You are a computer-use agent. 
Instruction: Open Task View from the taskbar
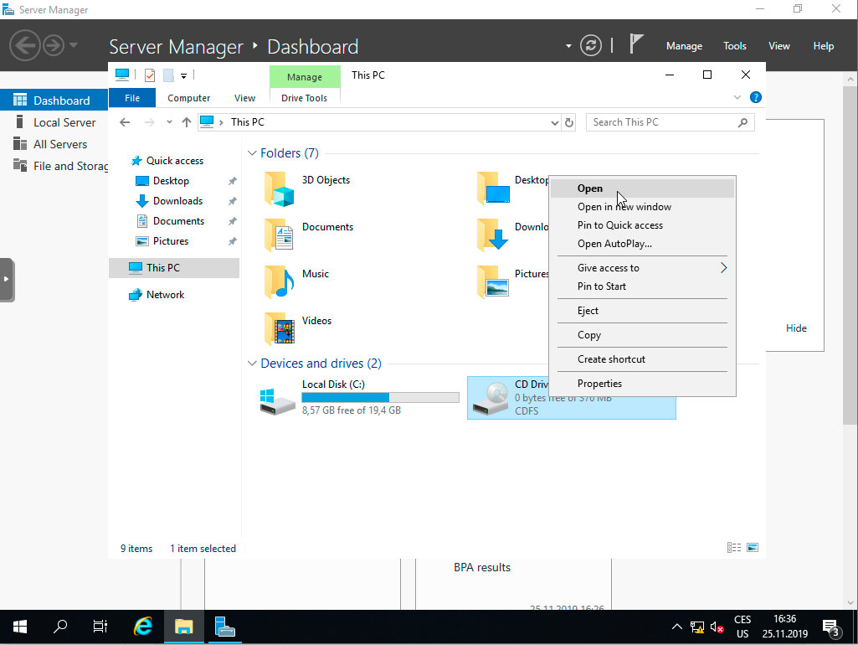[100, 626]
